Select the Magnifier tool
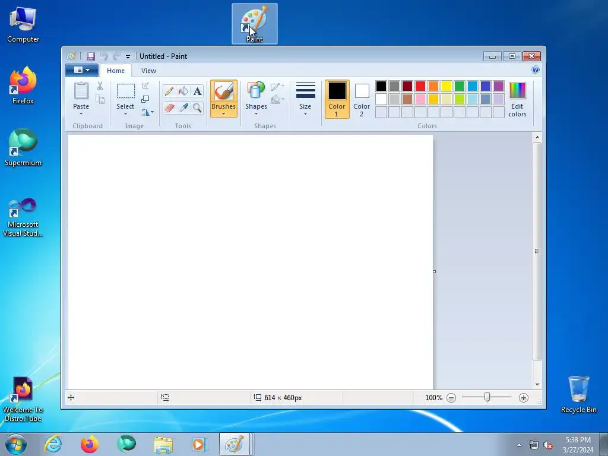 pos(197,108)
